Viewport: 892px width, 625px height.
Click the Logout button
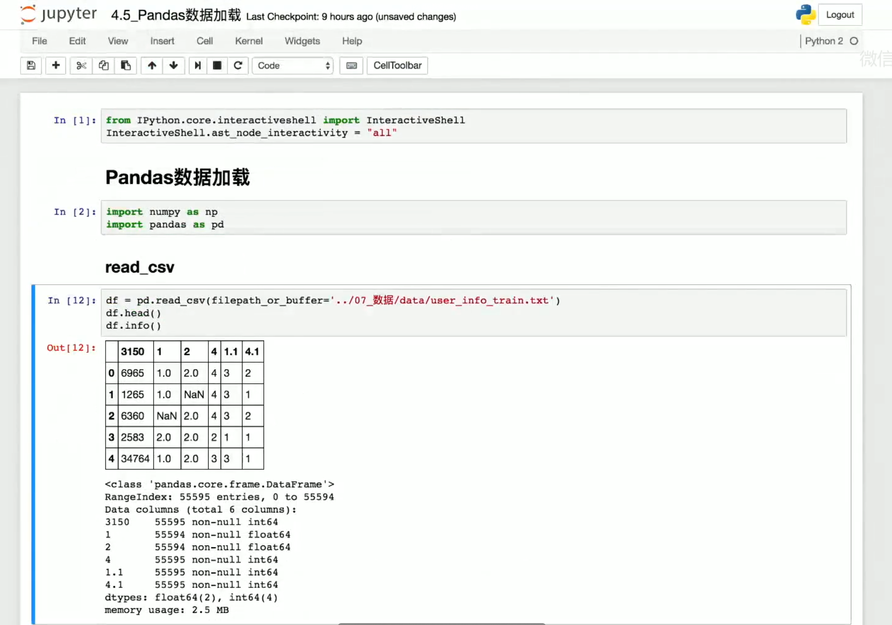click(x=839, y=15)
